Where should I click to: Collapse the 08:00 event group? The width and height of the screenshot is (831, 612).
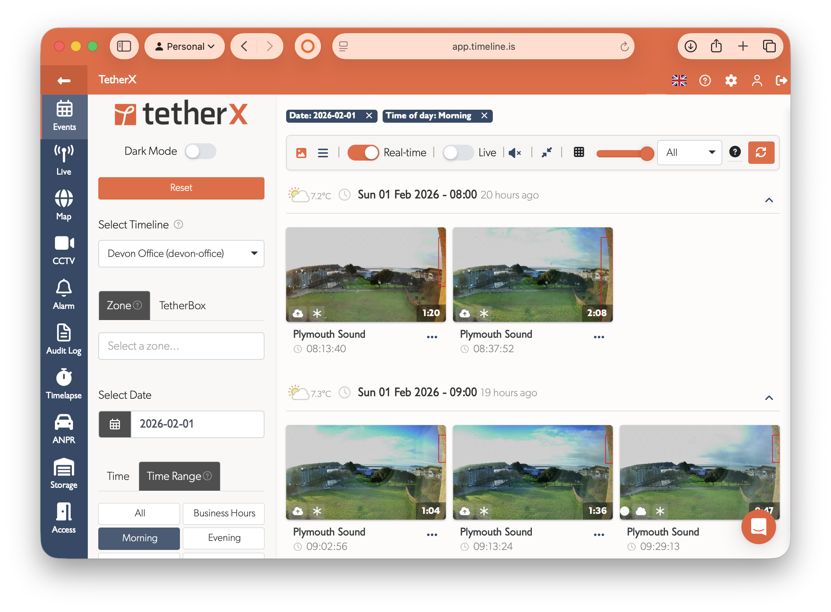[770, 200]
